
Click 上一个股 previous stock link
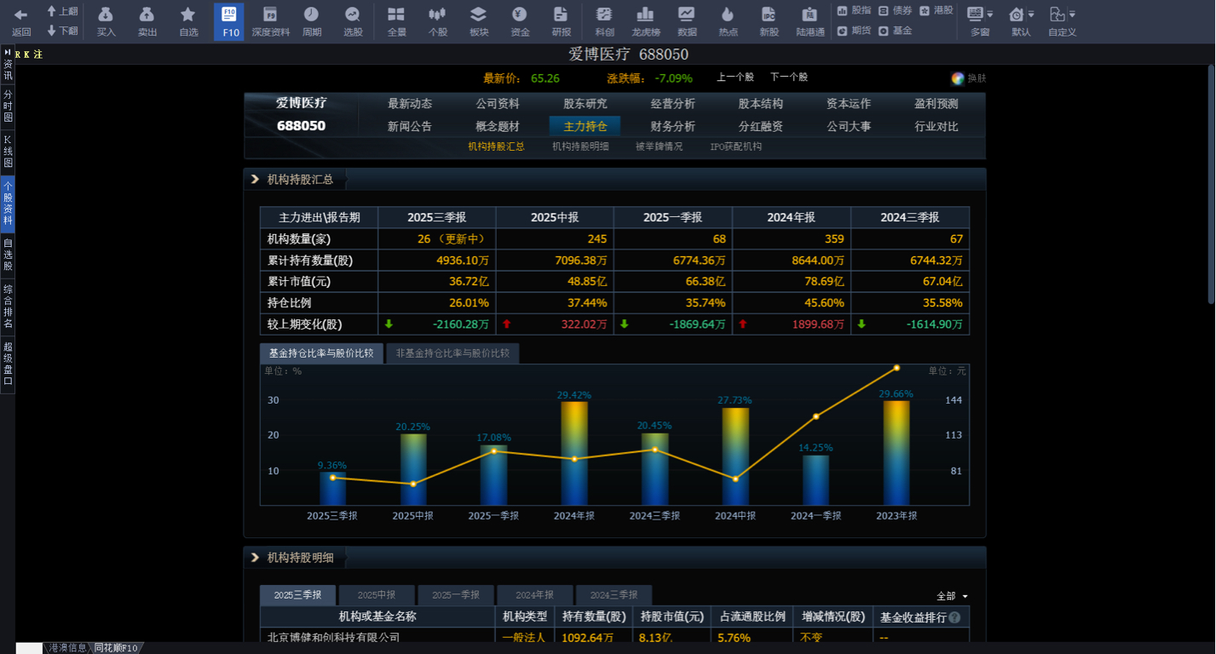[x=735, y=77]
